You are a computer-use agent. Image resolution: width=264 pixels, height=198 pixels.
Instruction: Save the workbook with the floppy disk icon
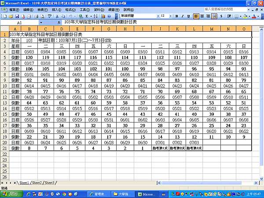click(17, 16)
